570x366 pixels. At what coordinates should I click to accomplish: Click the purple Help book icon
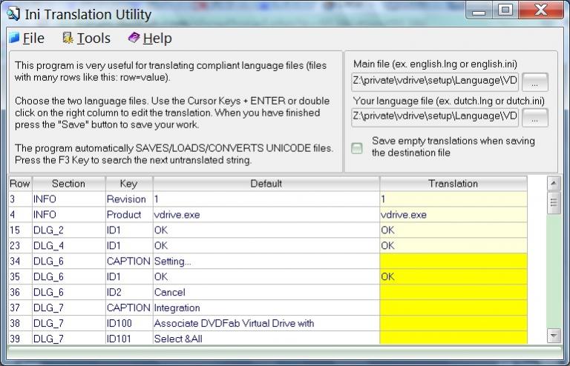134,38
